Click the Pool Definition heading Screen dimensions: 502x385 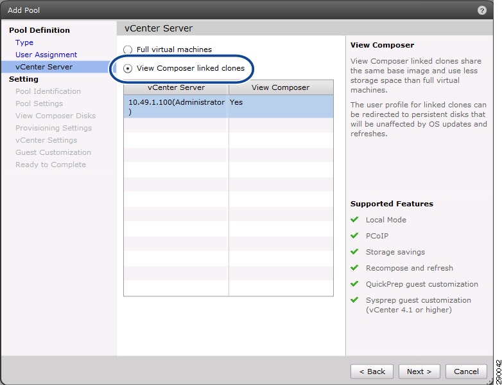click(39, 30)
